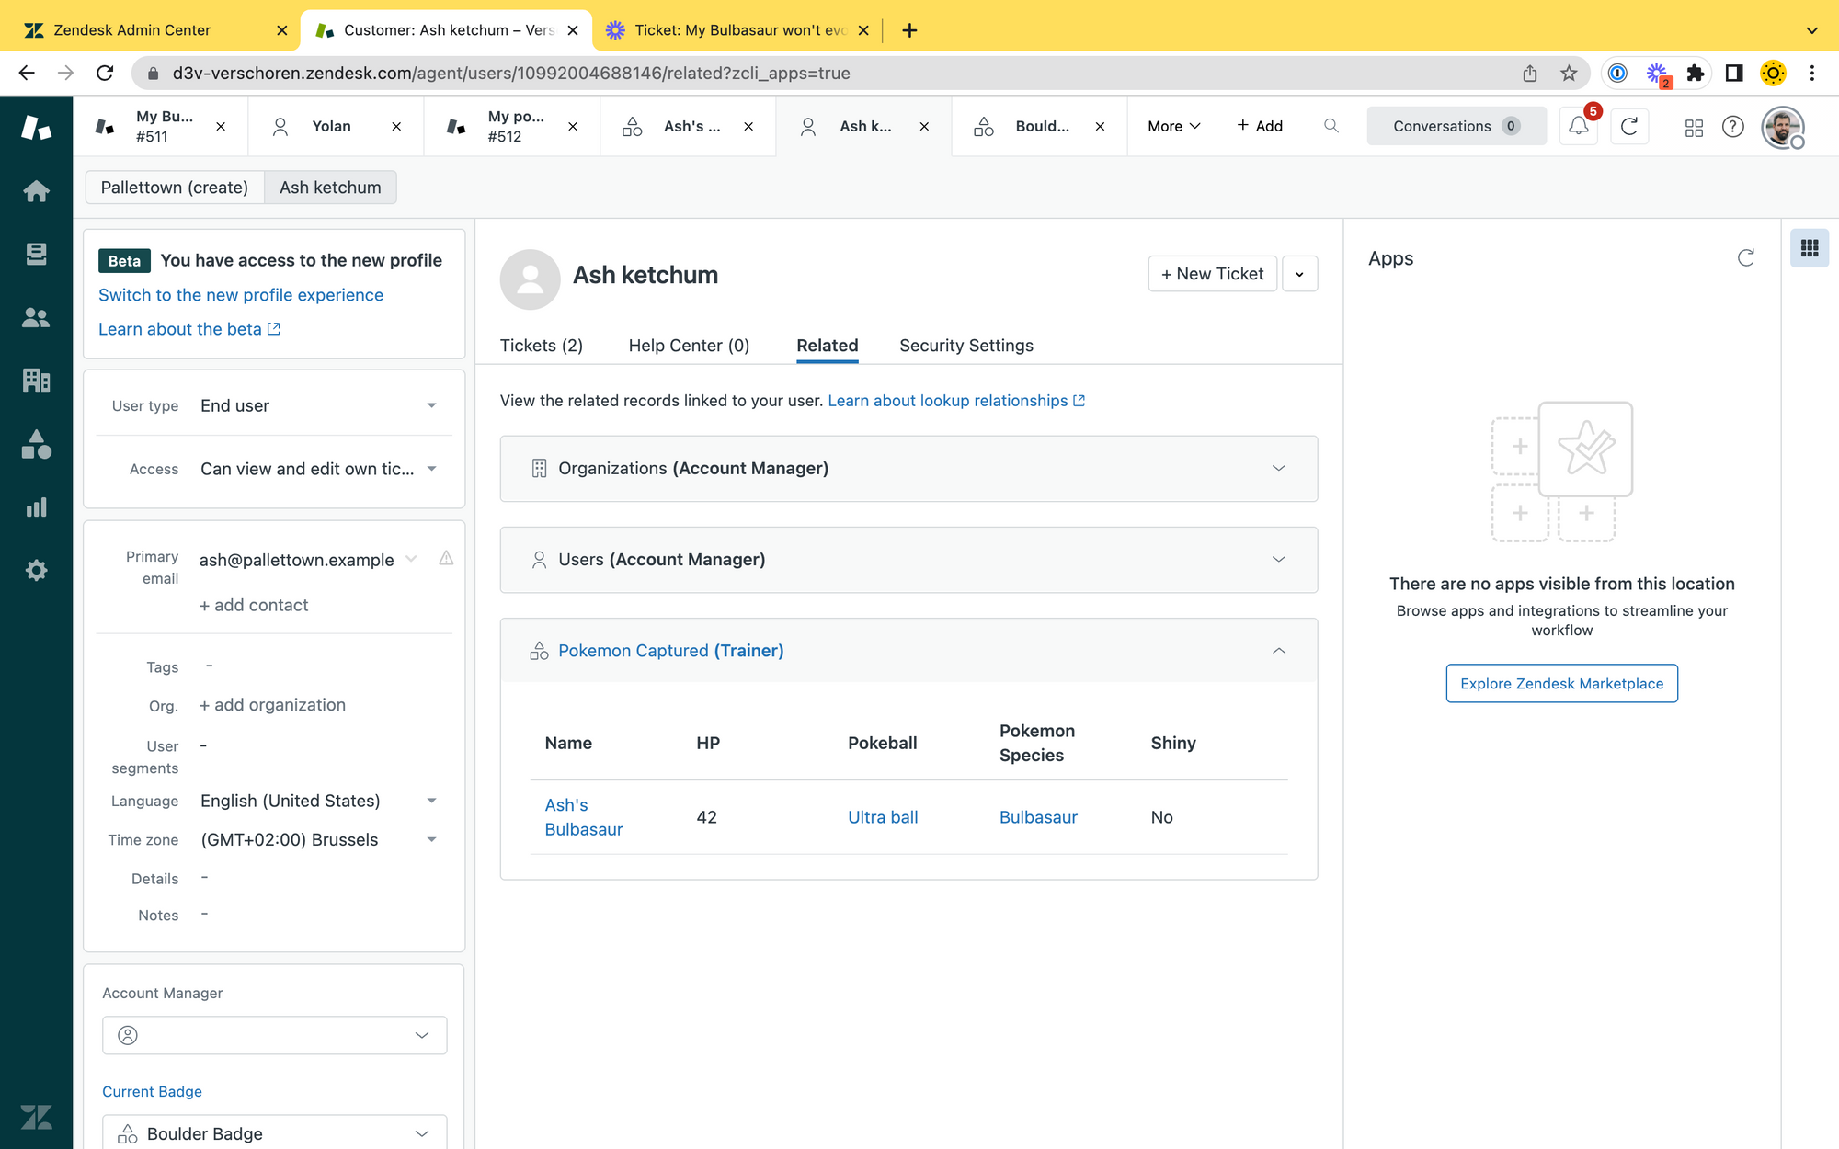This screenshot has width=1839, height=1149.
Task: Open the Organizations icon in sidebar
Action: pyautogui.click(x=36, y=381)
